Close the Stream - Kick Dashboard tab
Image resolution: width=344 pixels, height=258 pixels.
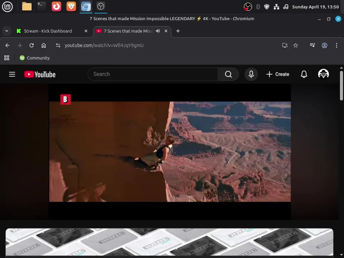coord(86,31)
